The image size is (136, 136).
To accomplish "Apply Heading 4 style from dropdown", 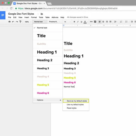I will coord(48,77).
